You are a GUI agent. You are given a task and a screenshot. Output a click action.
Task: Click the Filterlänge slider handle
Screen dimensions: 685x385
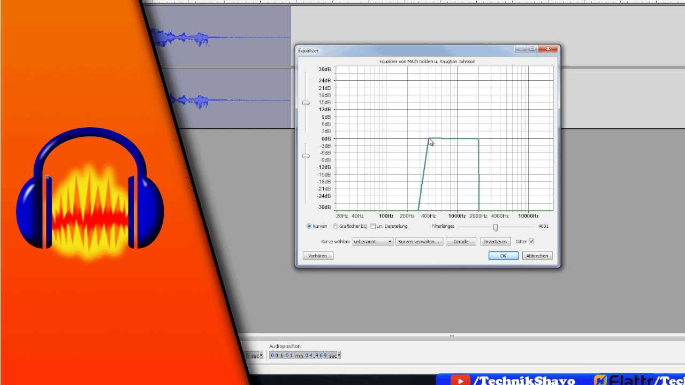495,227
